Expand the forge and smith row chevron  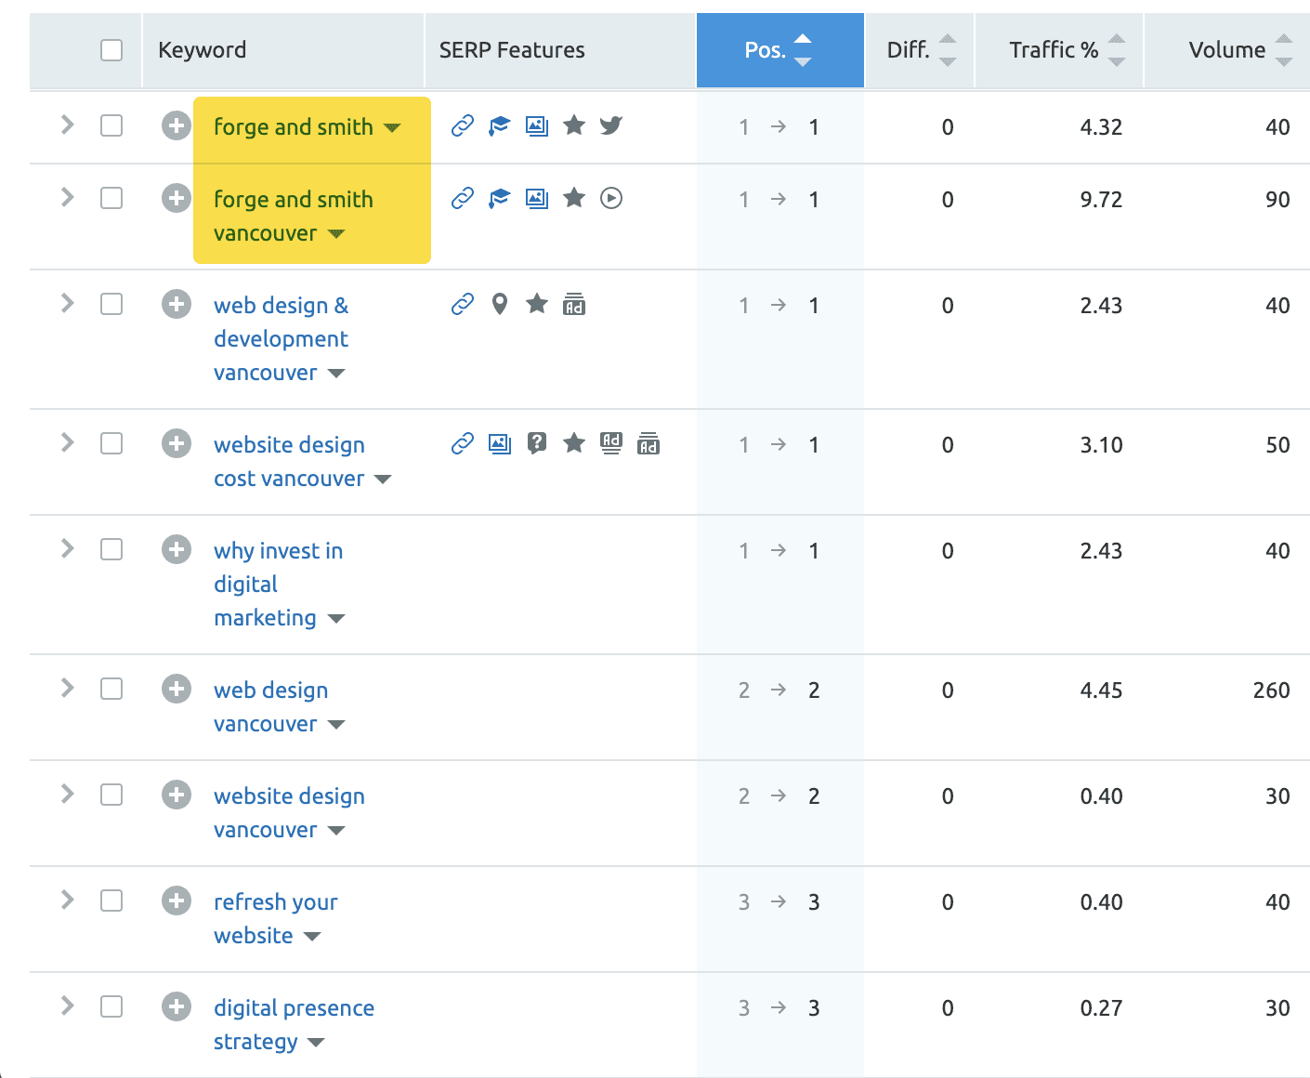(x=67, y=125)
